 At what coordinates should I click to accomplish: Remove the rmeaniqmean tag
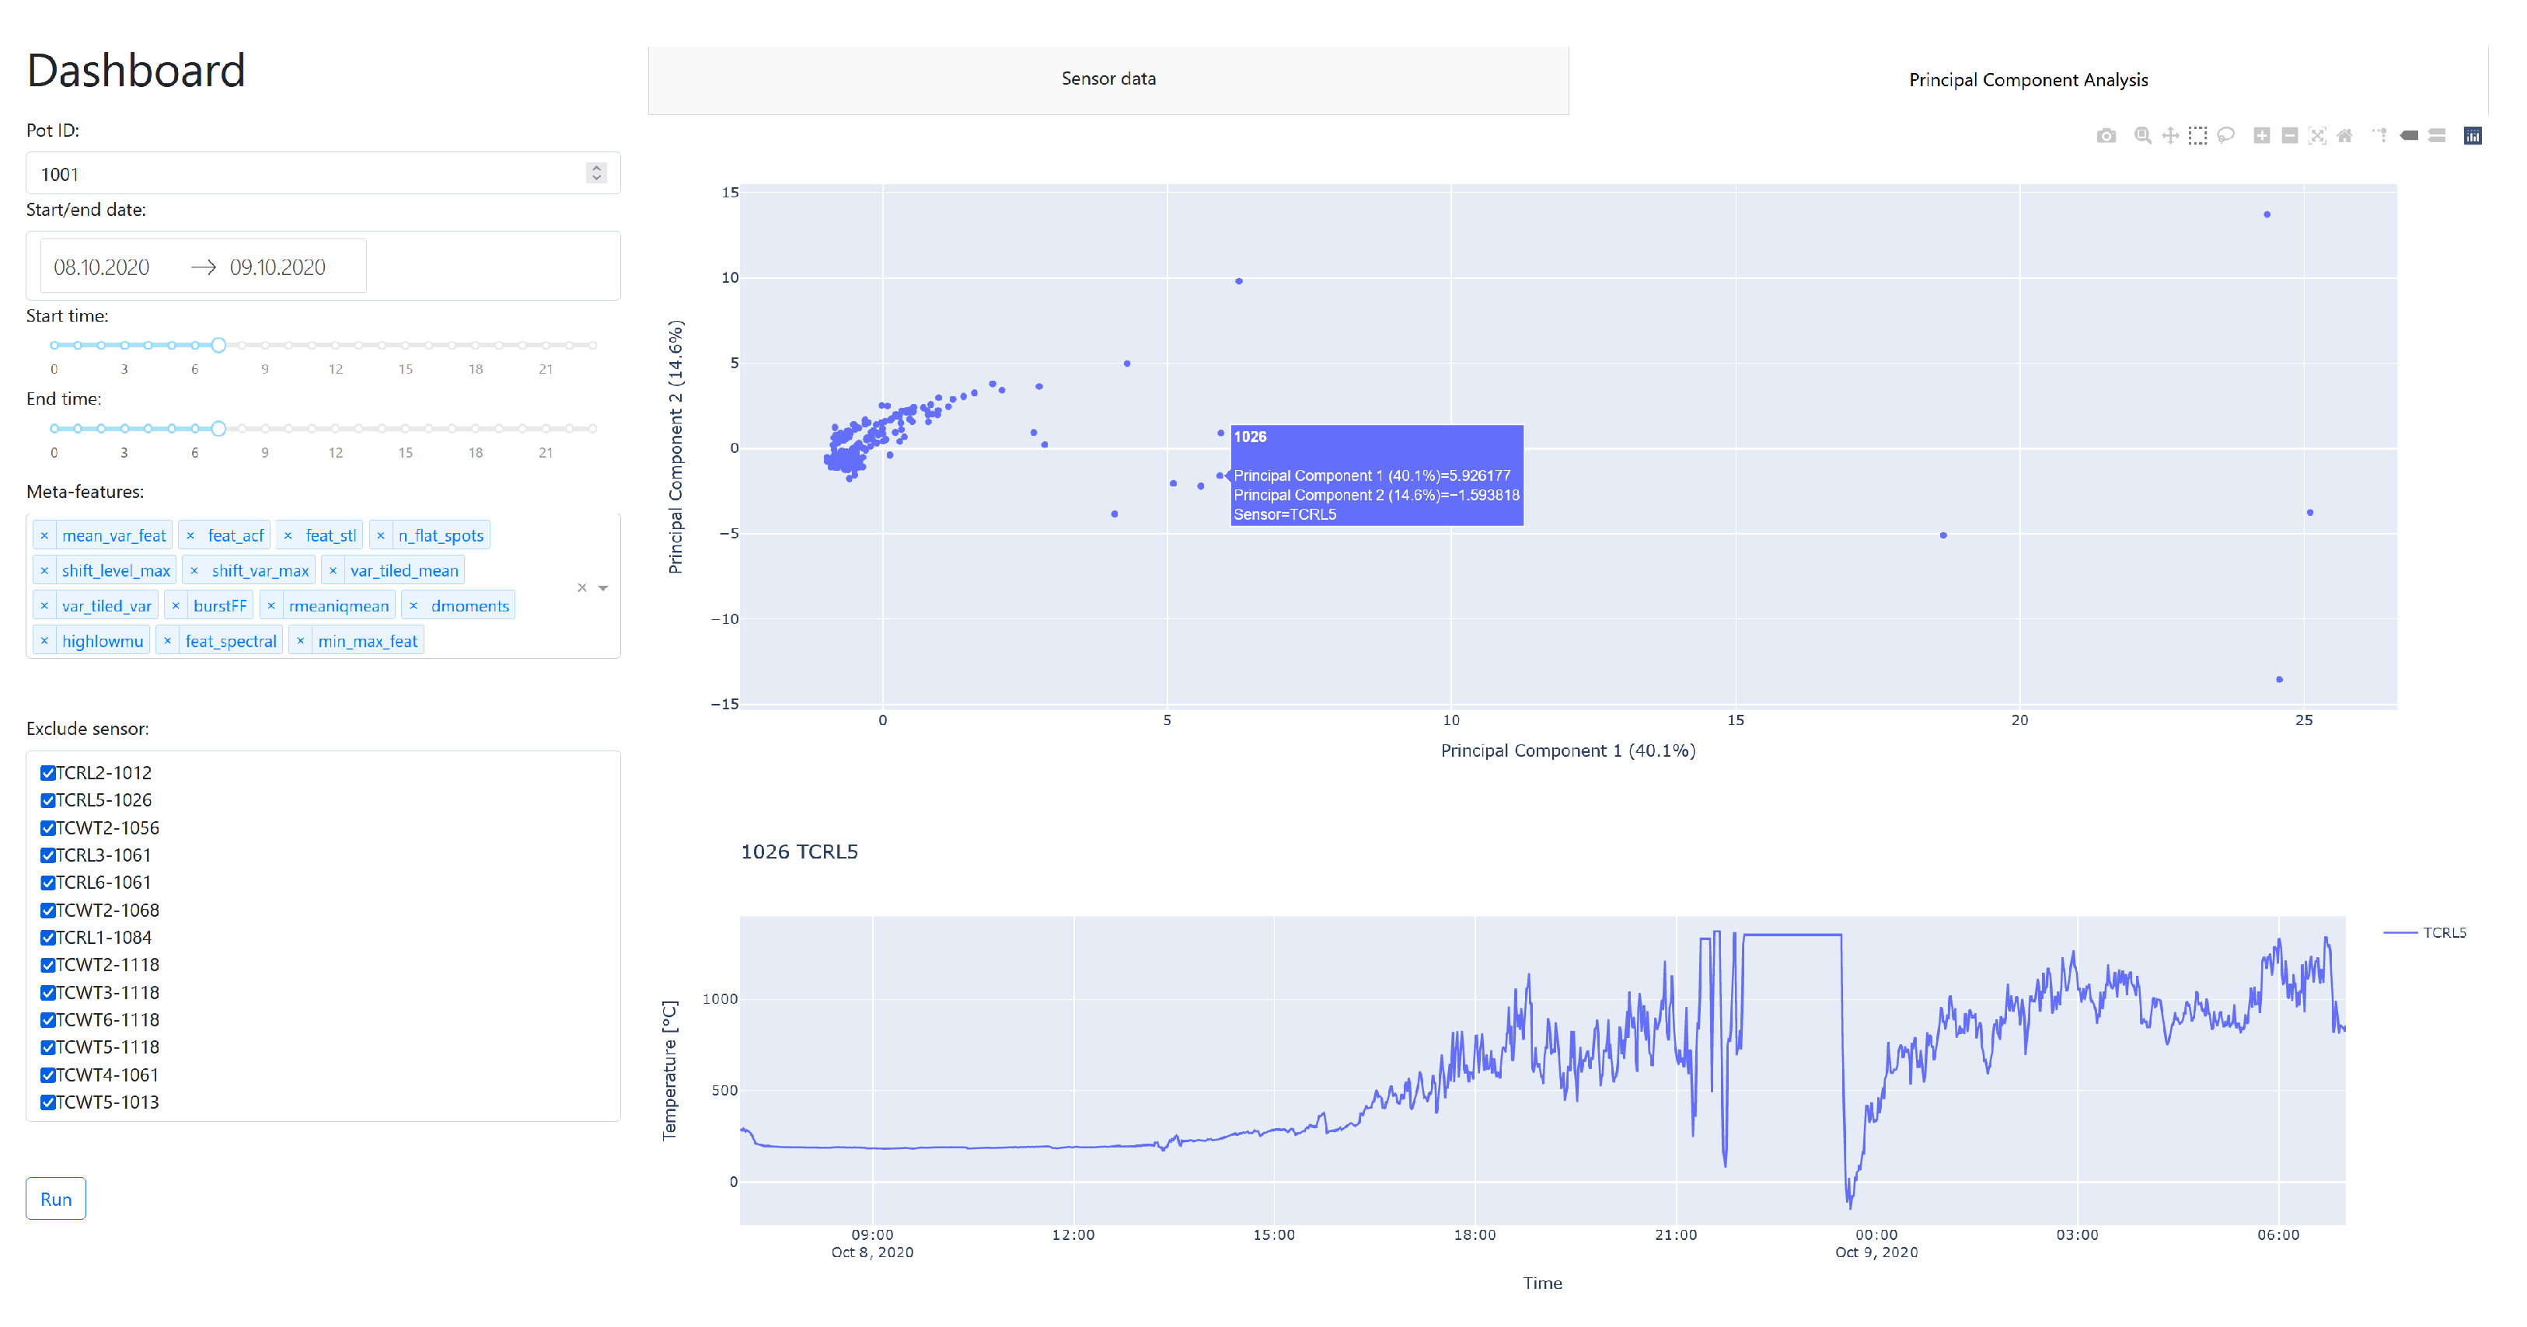(271, 606)
